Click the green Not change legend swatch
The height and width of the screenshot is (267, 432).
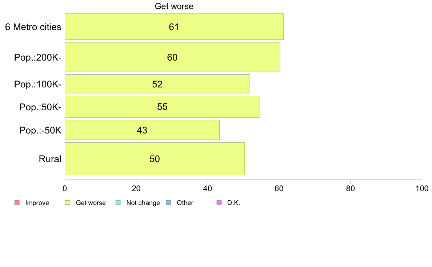[x=118, y=203]
